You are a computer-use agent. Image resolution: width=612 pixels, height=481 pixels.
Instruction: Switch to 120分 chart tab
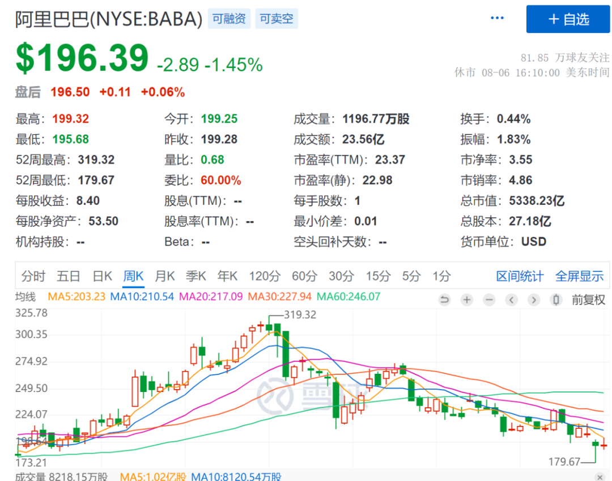pyautogui.click(x=265, y=276)
